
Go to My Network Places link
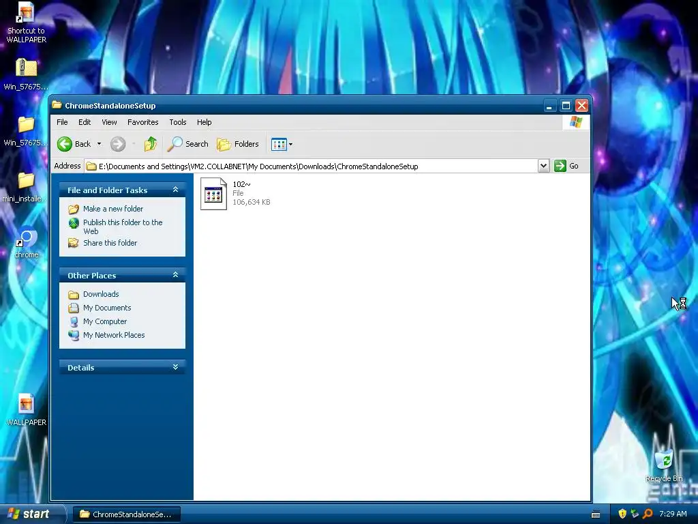[x=114, y=335]
